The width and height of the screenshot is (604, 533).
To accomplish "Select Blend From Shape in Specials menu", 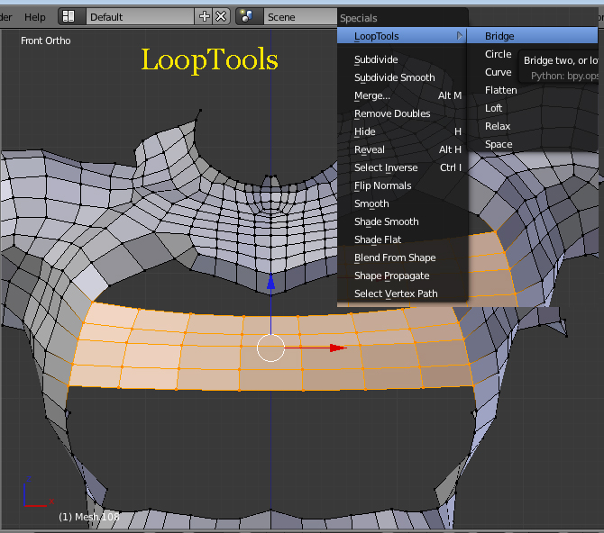I will pyautogui.click(x=402, y=257).
